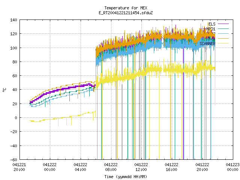Click the y-axis tick label '140'
The image size is (240, 180).
(x=13, y=20)
